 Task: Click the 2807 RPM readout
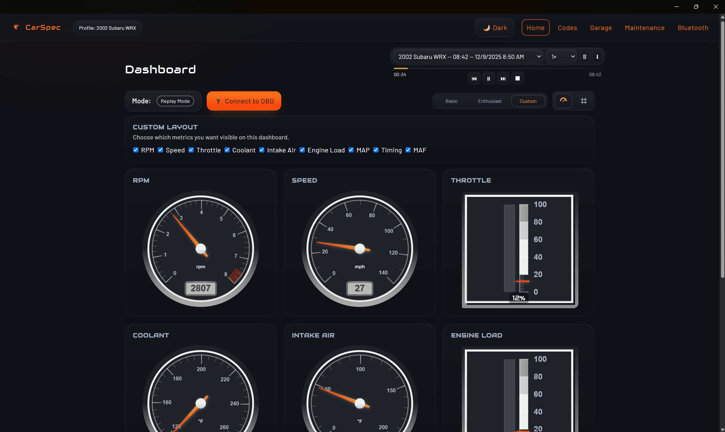(201, 288)
